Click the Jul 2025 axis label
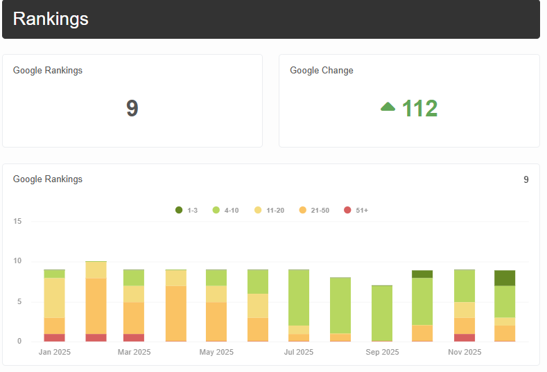Viewport: 547px width, 372px height. 299,352
